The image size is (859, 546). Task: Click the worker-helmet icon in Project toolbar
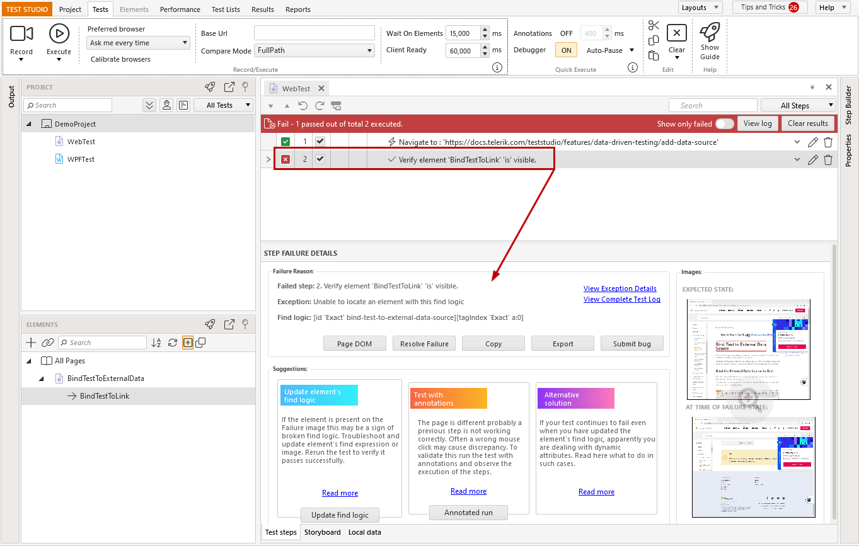coord(166,105)
